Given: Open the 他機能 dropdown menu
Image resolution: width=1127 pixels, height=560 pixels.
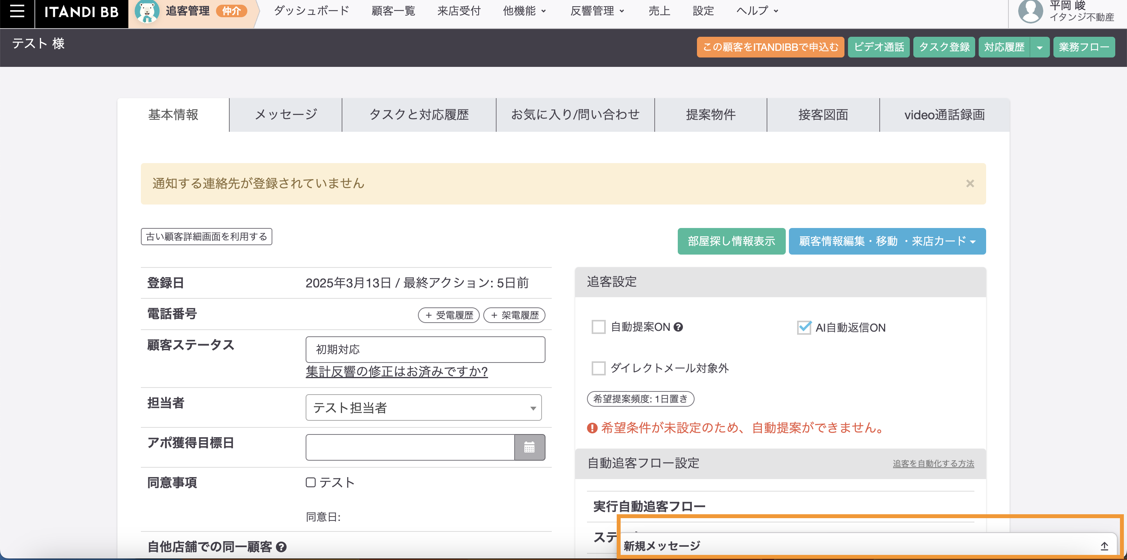Looking at the screenshot, I should 524,11.
